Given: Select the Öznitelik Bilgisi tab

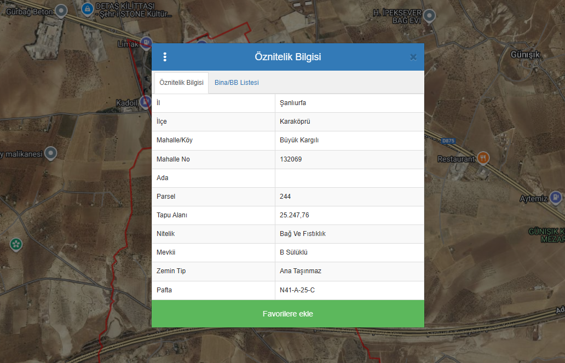Looking at the screenshot, I should [x=181, y=83].
